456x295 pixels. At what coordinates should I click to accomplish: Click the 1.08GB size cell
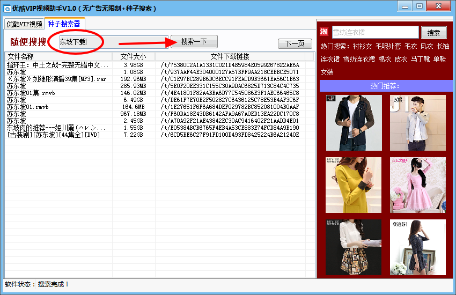133,72
